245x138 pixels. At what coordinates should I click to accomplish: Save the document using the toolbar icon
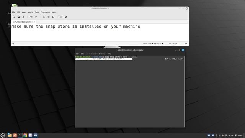(x=23, y=17)
